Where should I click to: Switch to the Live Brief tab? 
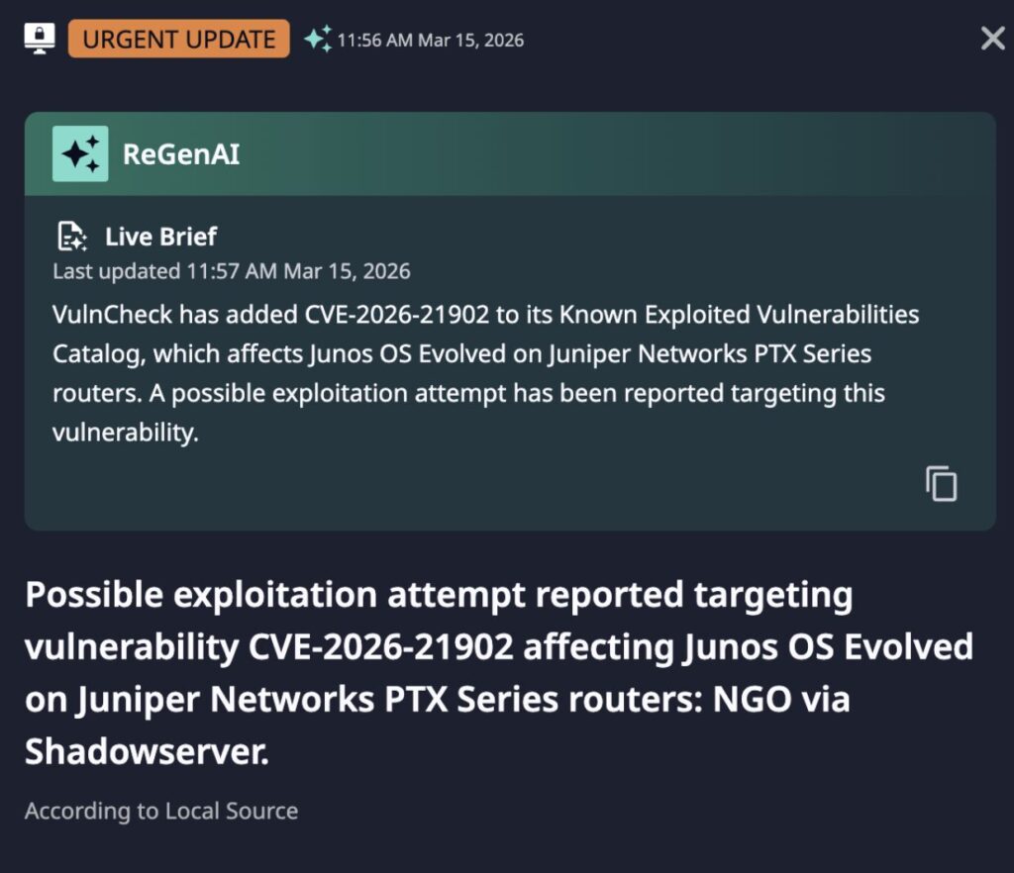point(159,236)
